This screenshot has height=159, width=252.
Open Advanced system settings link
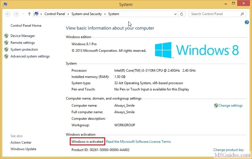(30, 56)
